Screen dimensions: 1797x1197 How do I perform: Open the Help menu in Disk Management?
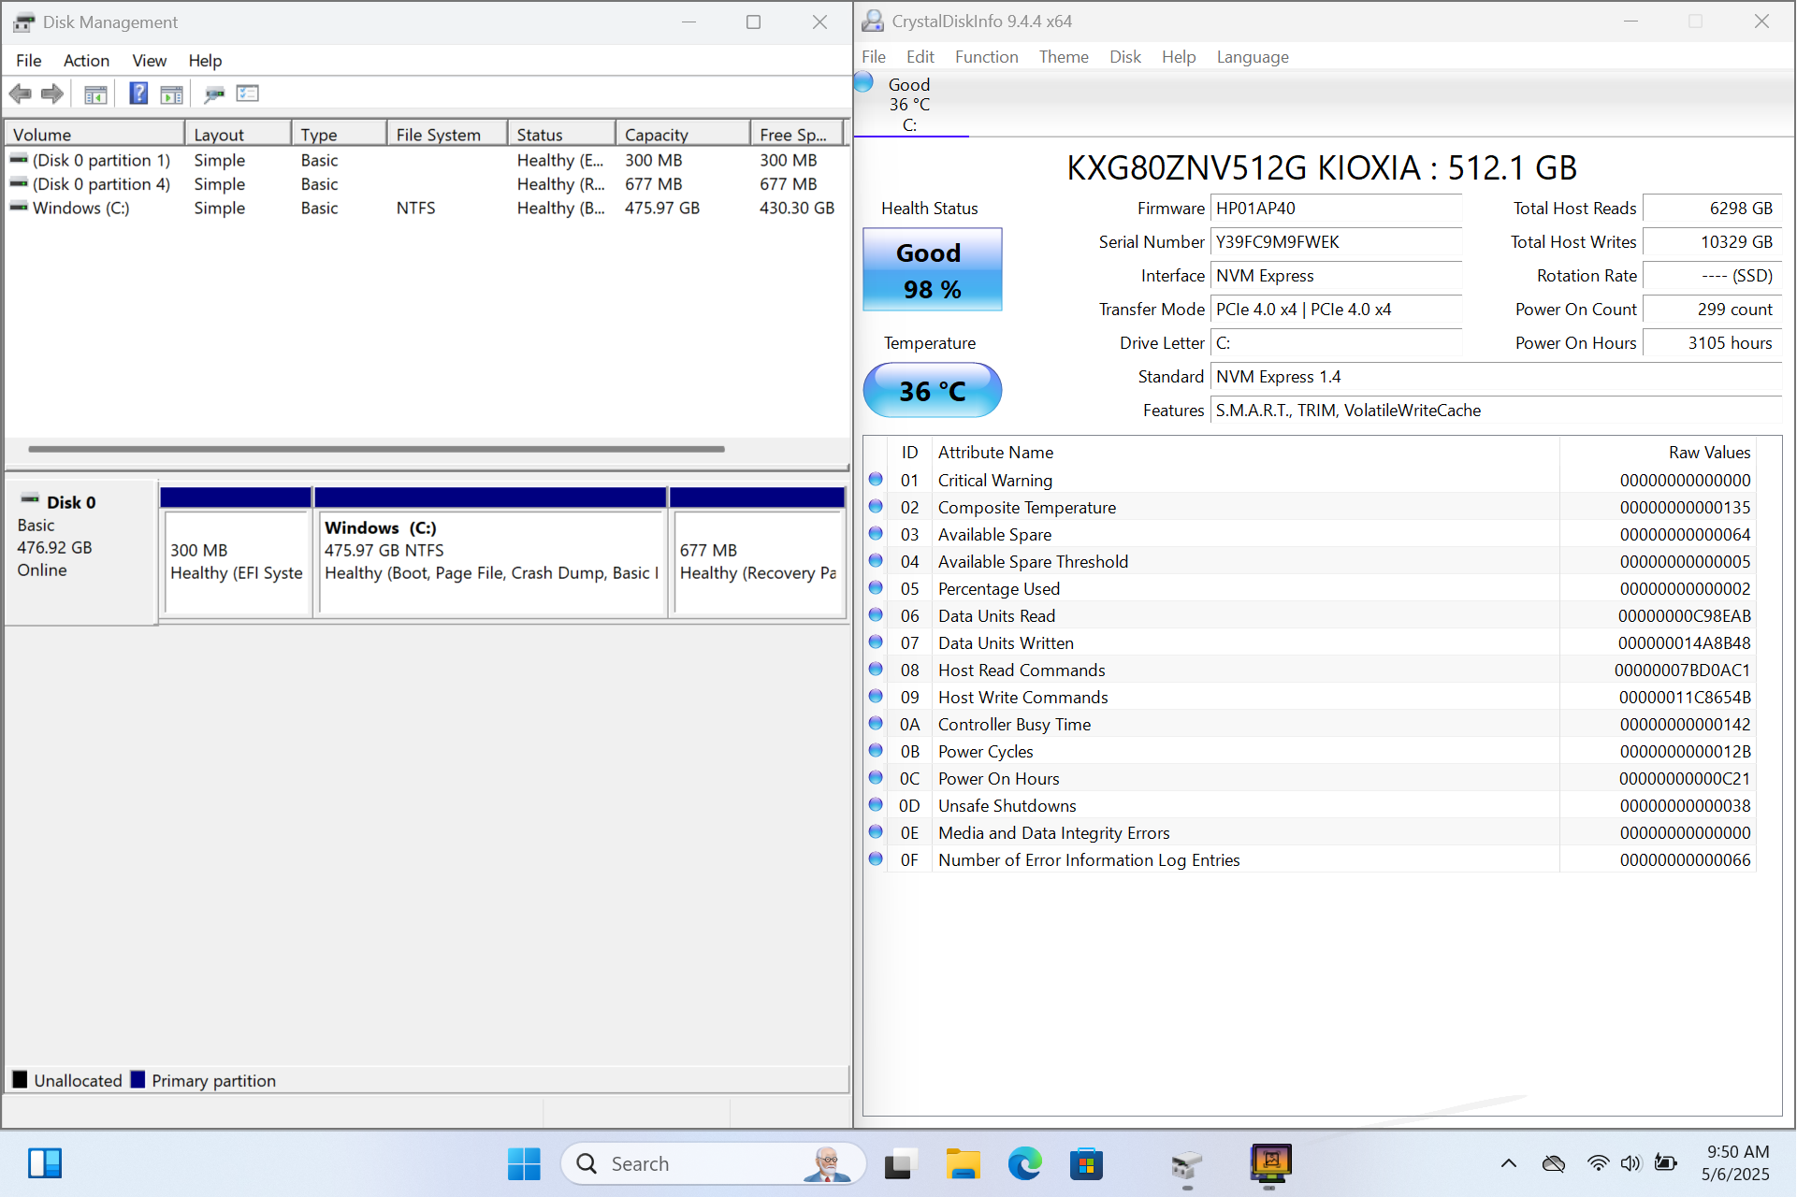[205, 61]
